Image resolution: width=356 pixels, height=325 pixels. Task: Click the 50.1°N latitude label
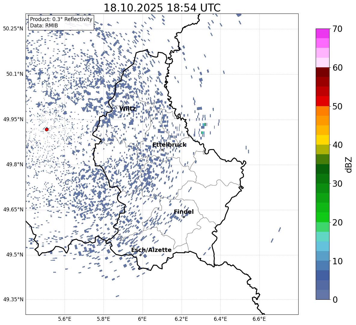point(15,74)
